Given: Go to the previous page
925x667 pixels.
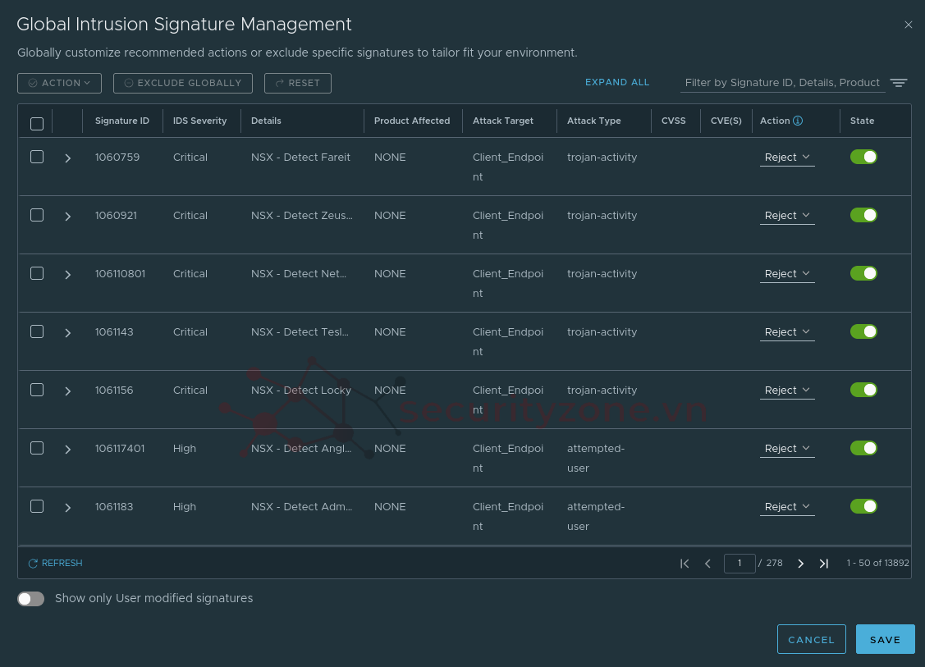Looking at the screenshot, I should [x=707, y=564].
